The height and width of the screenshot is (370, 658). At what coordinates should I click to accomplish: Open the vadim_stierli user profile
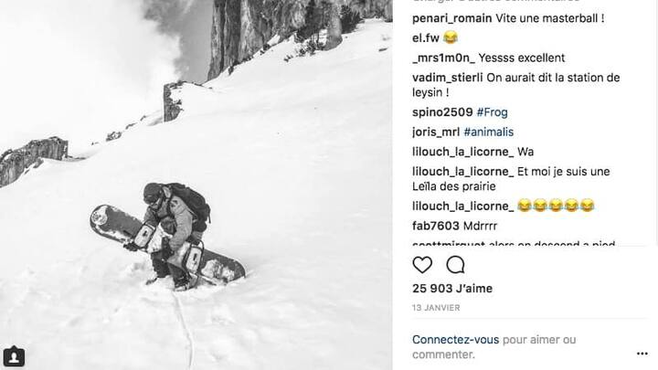tap(447, 78)
